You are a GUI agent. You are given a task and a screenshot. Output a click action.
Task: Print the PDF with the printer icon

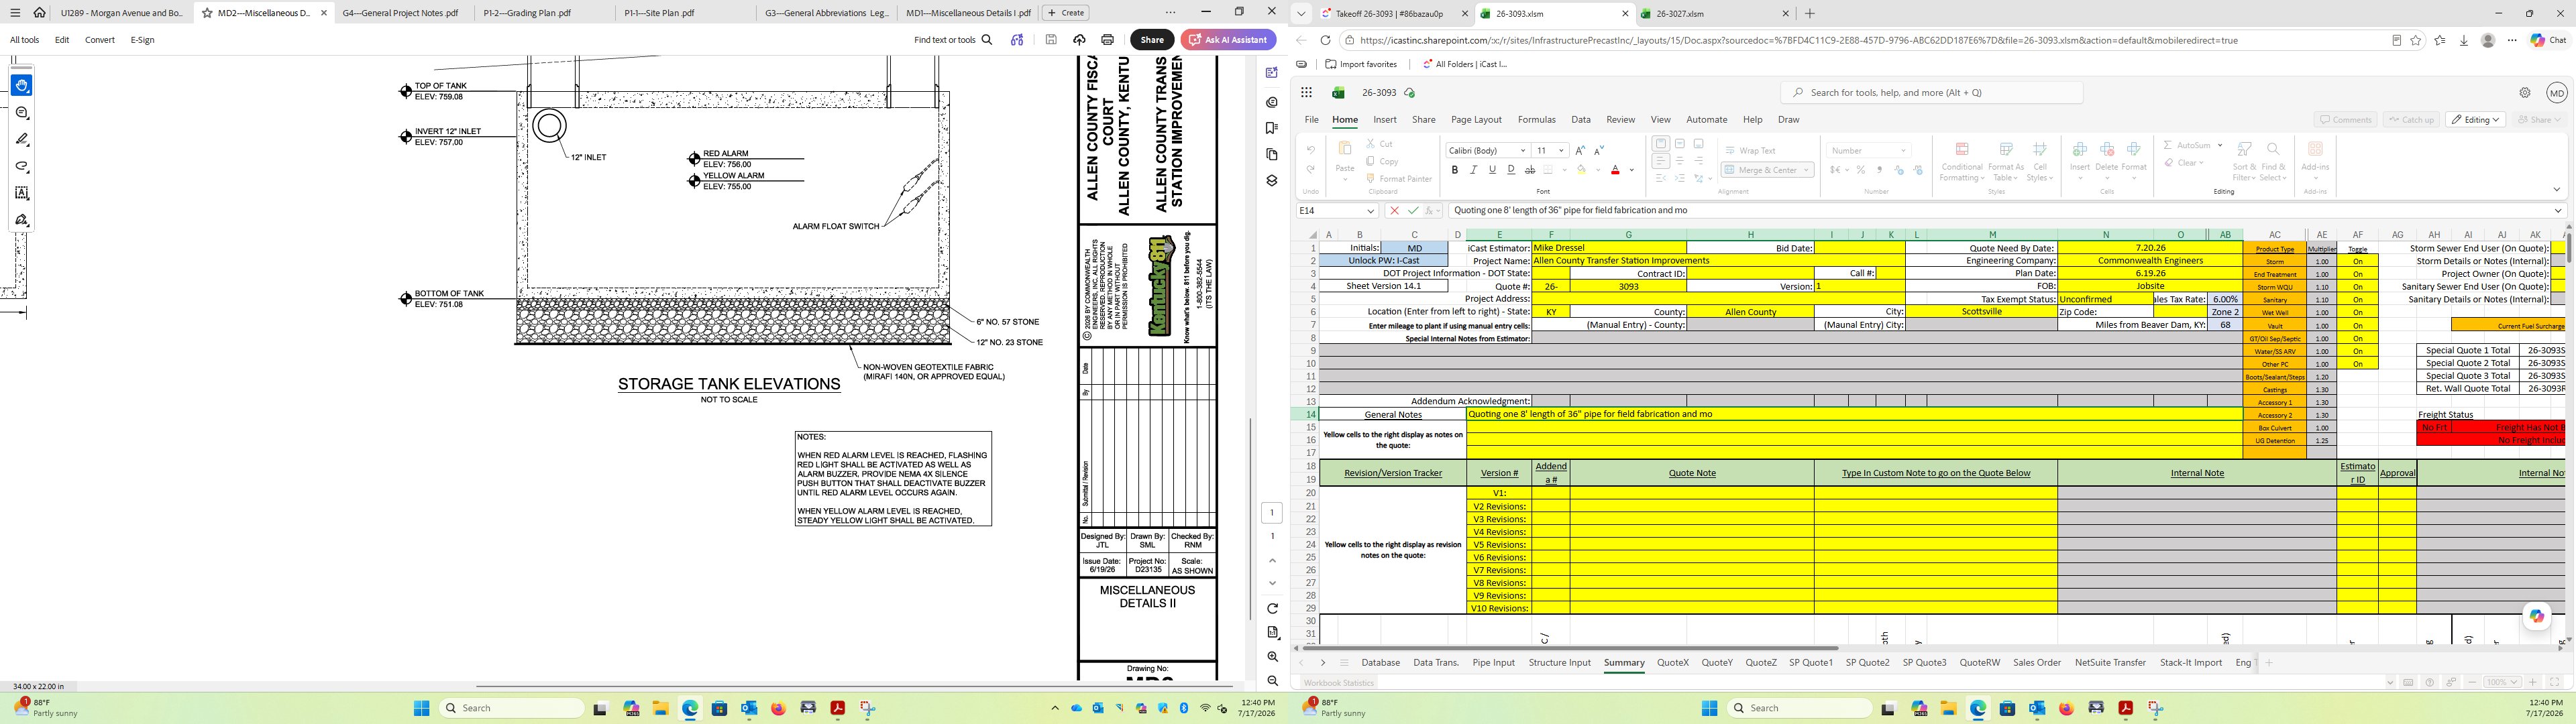(1107, 40)
